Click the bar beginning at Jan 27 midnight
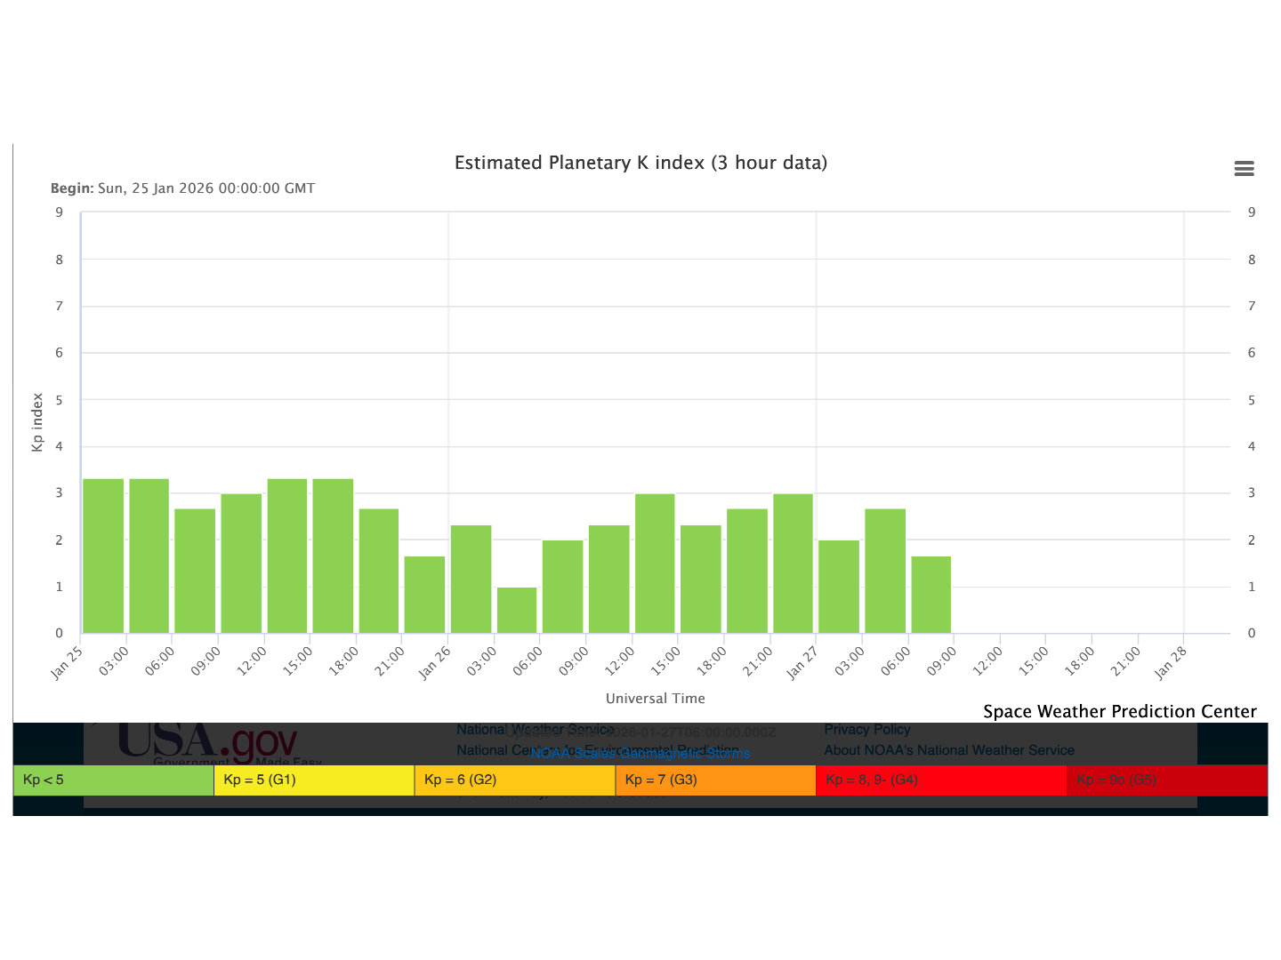This screenshot has height=960, width=1281. tap(839, 587)
